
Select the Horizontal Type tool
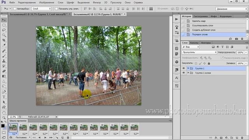pos(4,97)
